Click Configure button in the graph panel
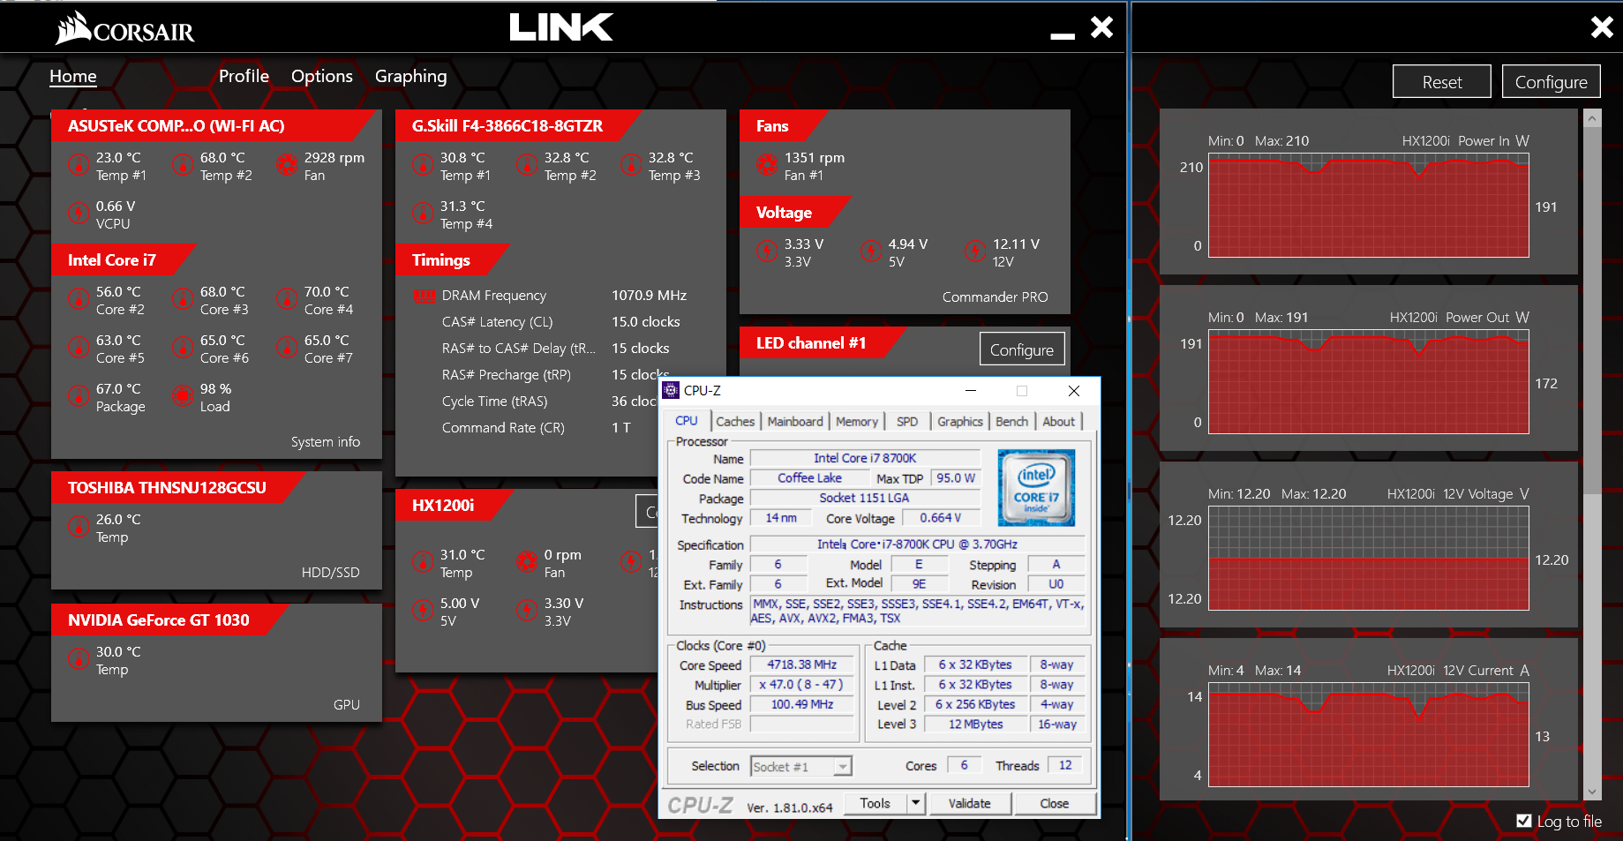The image size is (1623, 841). pos(1552,82)
